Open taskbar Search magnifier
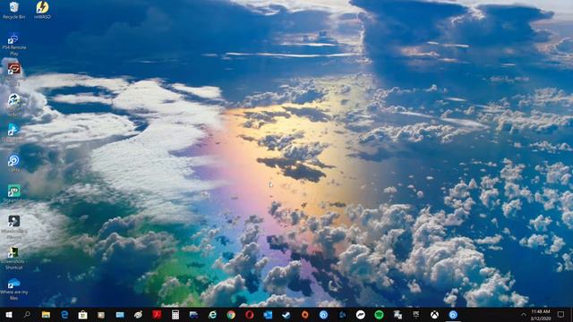 [27, 315]
